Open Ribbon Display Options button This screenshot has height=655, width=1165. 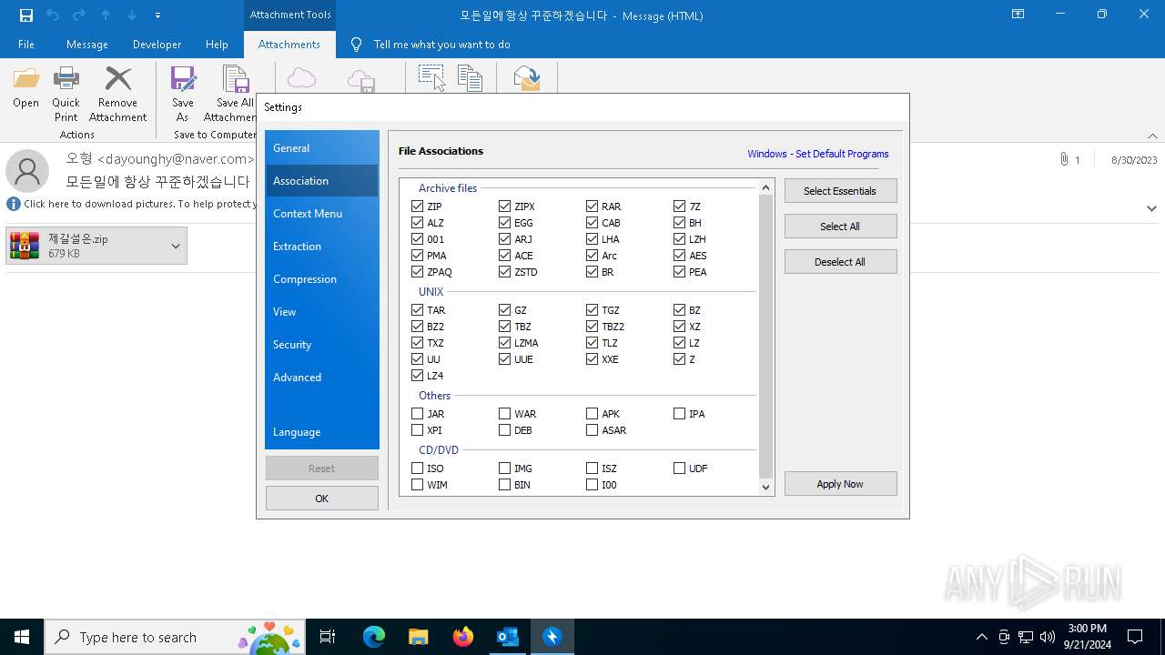point(1018,15)
